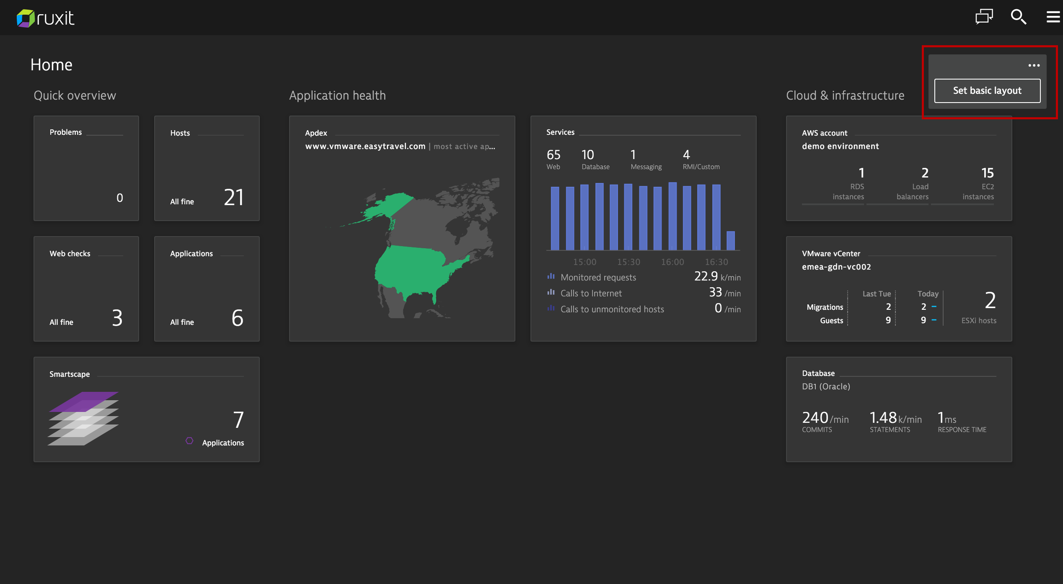Image resolution: width=1063 pixels, height=584 pixels.
Task: Open the VMware vCenter tile title
Action: click(831, 253)
